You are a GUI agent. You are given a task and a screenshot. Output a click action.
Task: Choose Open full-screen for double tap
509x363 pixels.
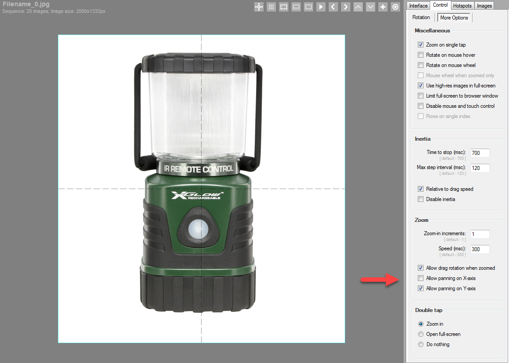click(x=421, y=334)
